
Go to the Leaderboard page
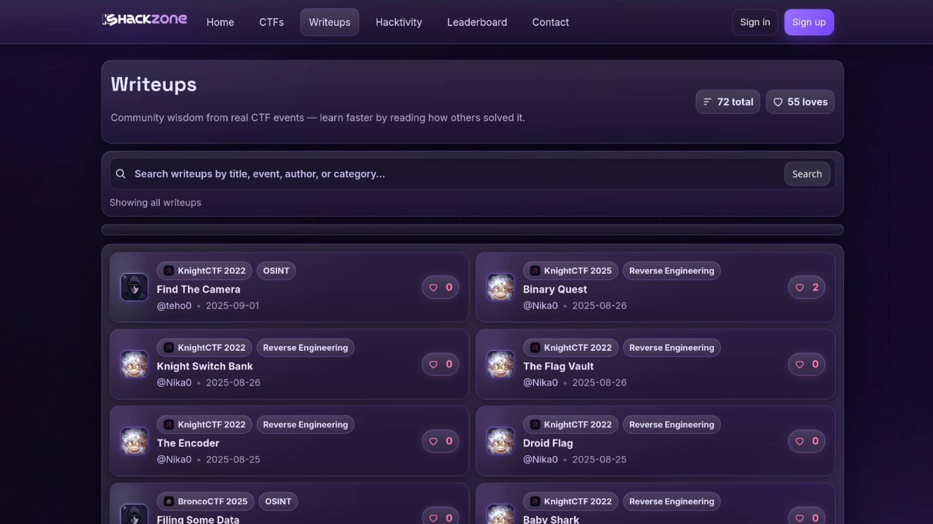tap(477, 22)
